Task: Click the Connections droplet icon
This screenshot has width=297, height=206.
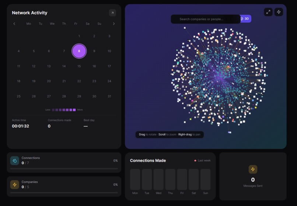Action: click(15, 161)
